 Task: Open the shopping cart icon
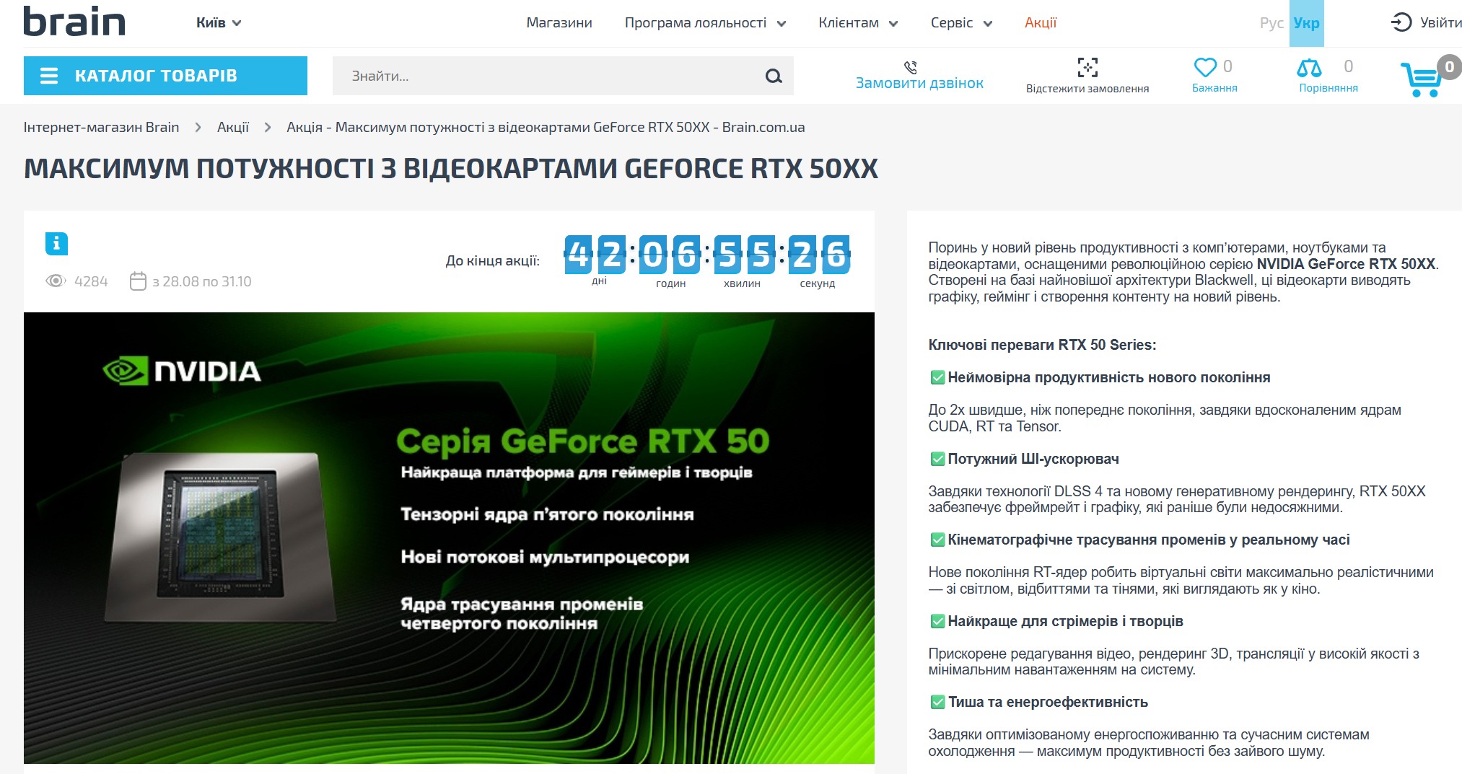(x=1420, y=79)
